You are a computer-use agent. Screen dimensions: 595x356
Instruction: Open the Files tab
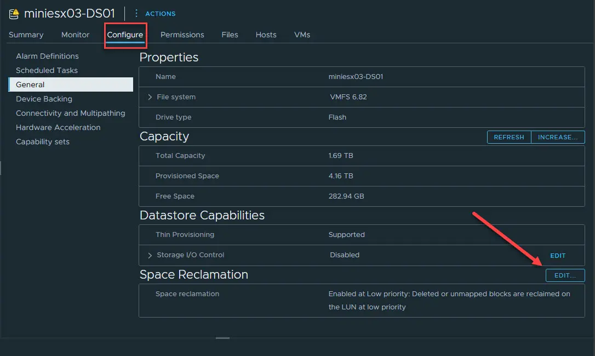[x=230, y=35]
